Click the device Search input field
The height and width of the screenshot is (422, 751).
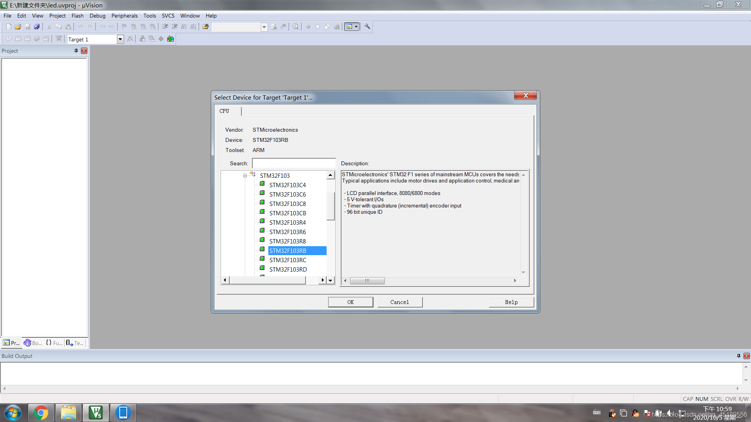point(294,163)
